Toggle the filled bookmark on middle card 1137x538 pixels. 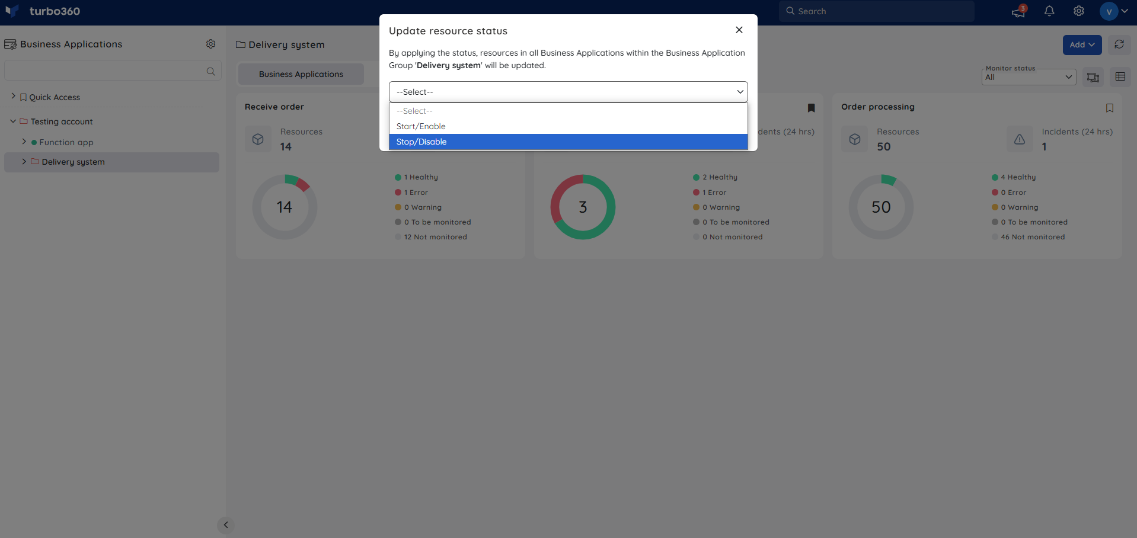pos(812,108)
